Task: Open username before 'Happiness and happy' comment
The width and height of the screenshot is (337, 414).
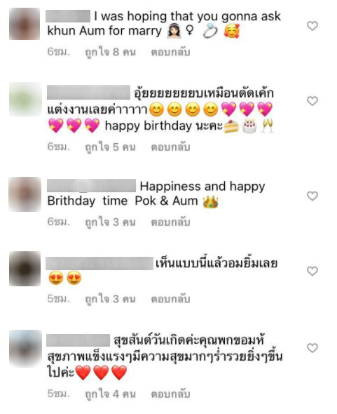Action: tap(92, 186)
